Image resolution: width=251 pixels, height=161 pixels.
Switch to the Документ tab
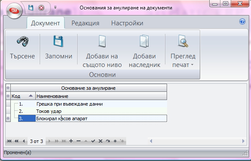tap(46, 23)
